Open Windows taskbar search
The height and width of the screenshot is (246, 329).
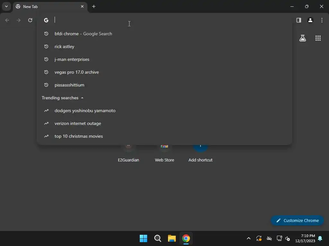pyautogui.click(x=157, y=238)
